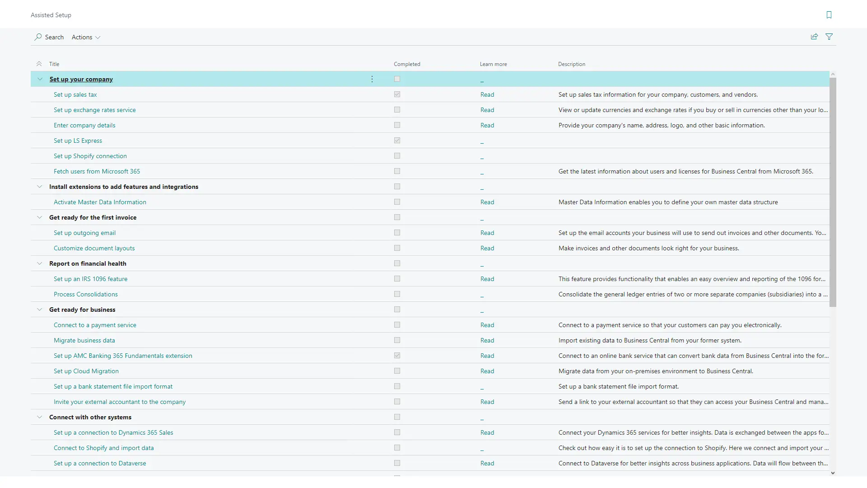This screenshot has width=867, height=488.
Task: Click scrollbar up arrow at top
Action: pyautogui.click(x=833, y=74)
